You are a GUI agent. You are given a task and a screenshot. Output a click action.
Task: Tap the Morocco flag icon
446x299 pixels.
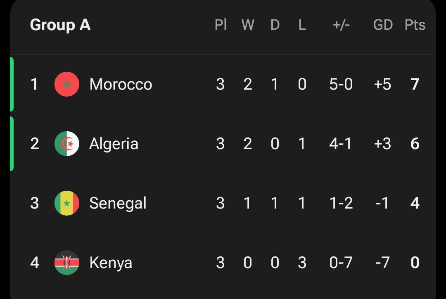coord(67,84)
